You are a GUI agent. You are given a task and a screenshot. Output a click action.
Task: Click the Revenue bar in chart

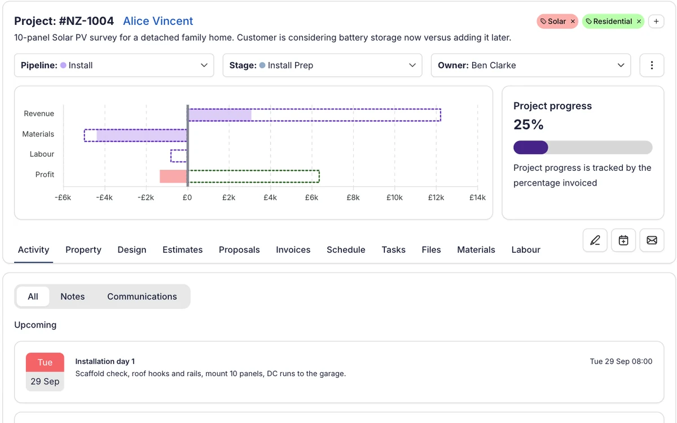(x=314, y=114)
